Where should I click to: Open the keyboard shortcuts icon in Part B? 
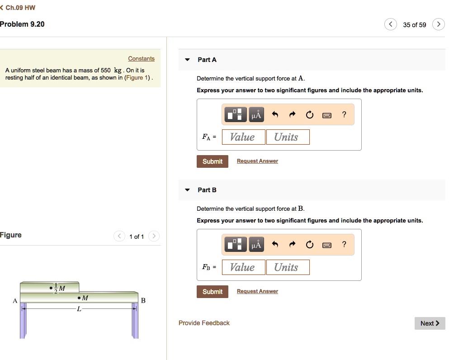(326, 244)
